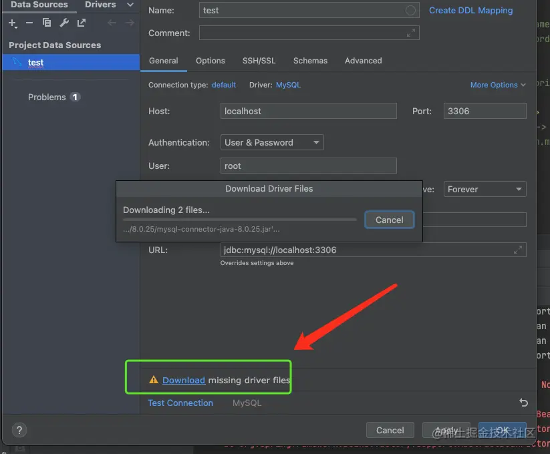Expand the URL field editor icon

[518, 250]
